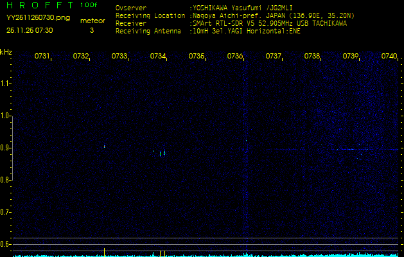
Task: Click observer name YOSHIKAWA Yasufumi /JG2MLI
Action: pyautogui.click(x=242, y=8)
